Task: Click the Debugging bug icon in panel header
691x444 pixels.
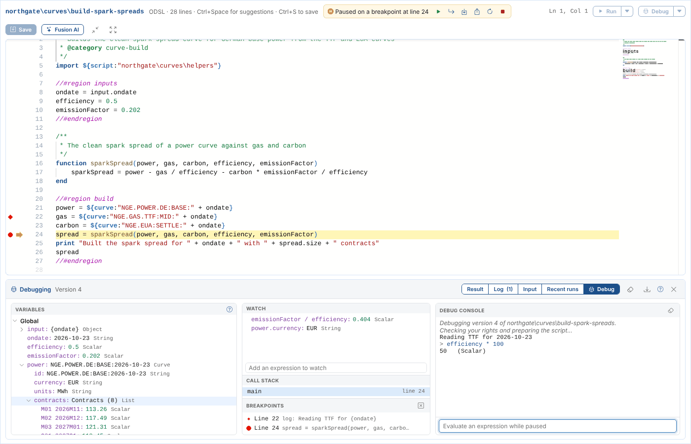Action: coord(14,290)
